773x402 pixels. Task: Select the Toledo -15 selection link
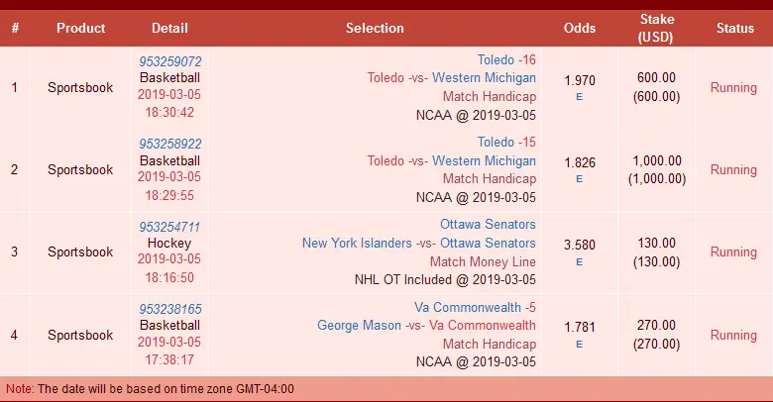point(506,142)
